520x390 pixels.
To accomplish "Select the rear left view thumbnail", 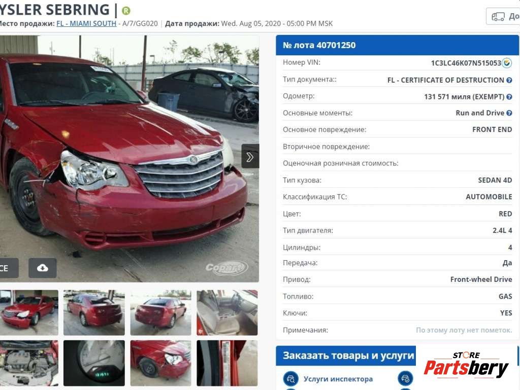I will click(94, 313).
